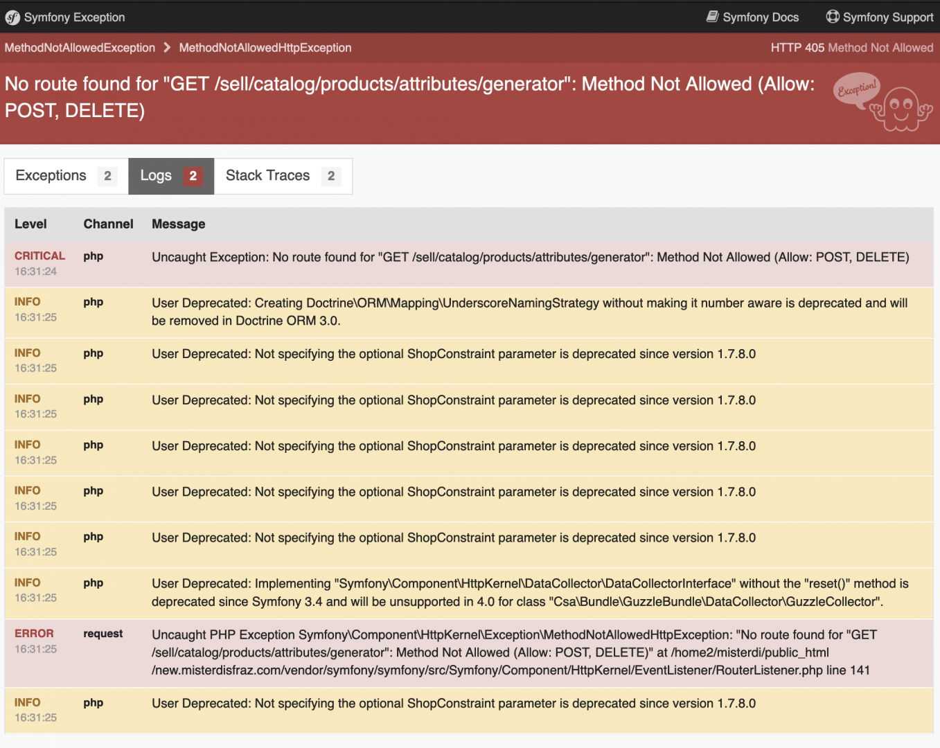The width and height of the screenshot is (940, 748).
Task: Click the HTTP 405 Method Not Allowed status
Action: click(852, 48)
